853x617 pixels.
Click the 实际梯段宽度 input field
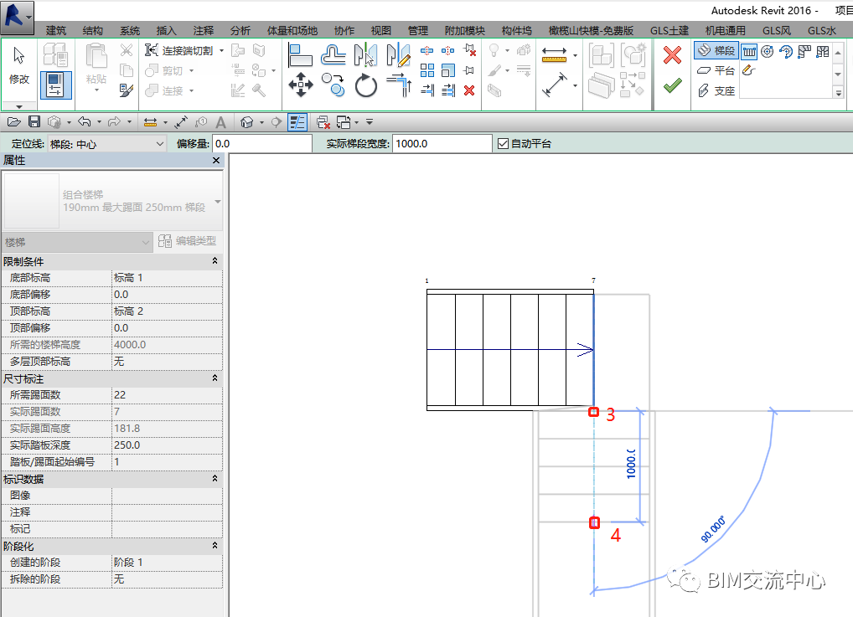(x=442, y=144)
